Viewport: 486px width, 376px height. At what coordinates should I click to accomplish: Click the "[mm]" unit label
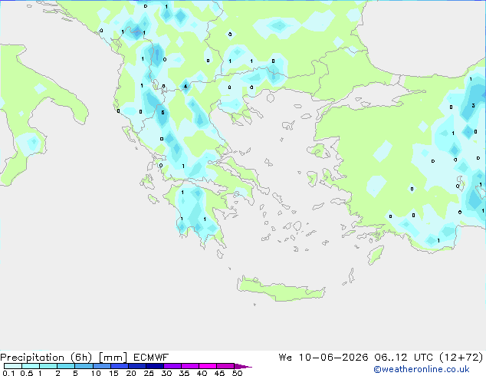113,358
